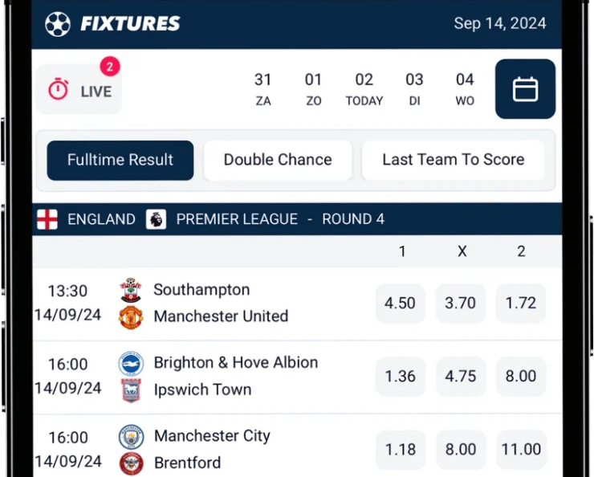
Task: Open the calendar date picker
Action: [525, 89]
